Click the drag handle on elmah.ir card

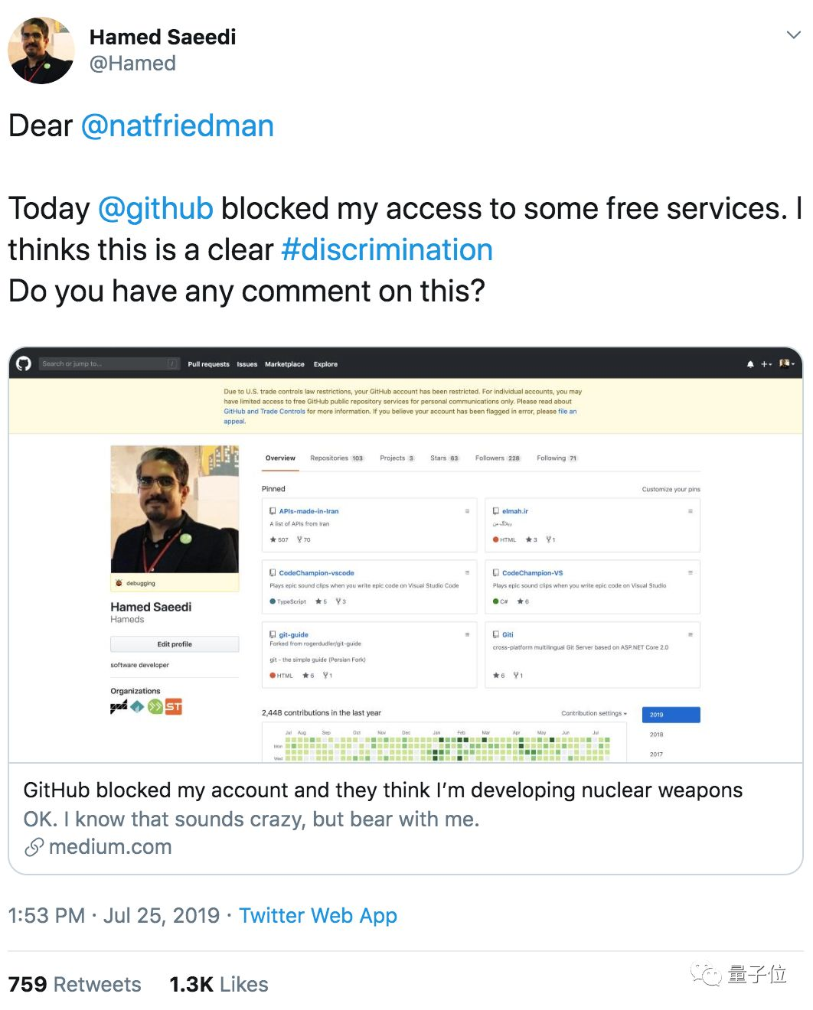(x=690, y=511)
